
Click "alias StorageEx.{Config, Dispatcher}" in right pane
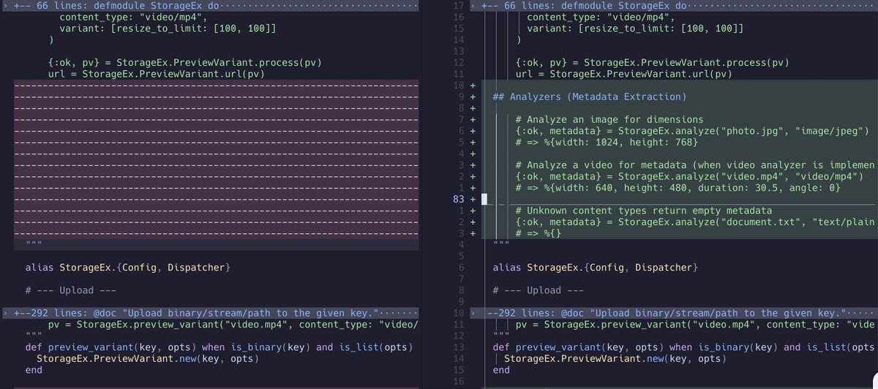click(596, 268)
